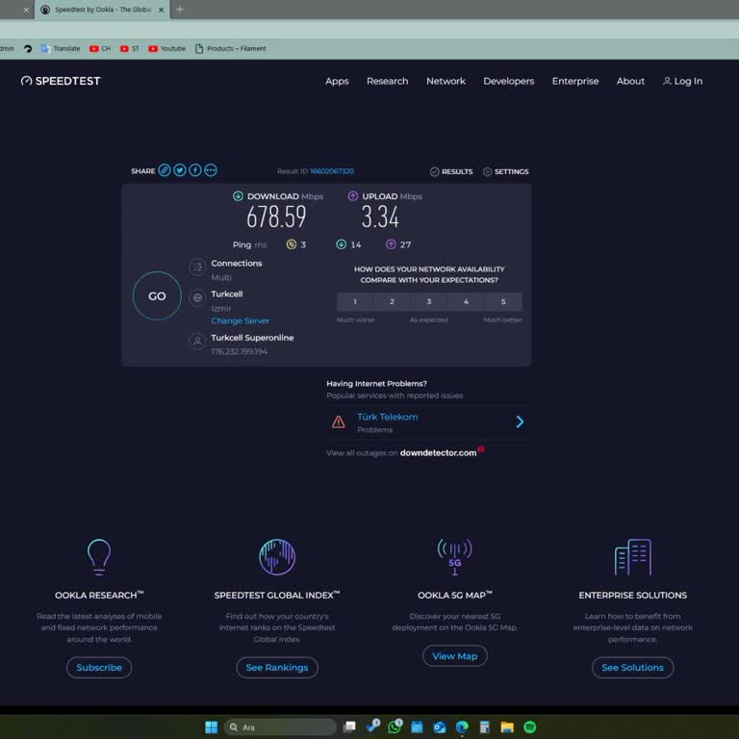Click the user icon next to Turkcell Superonline

pos(197,342)
